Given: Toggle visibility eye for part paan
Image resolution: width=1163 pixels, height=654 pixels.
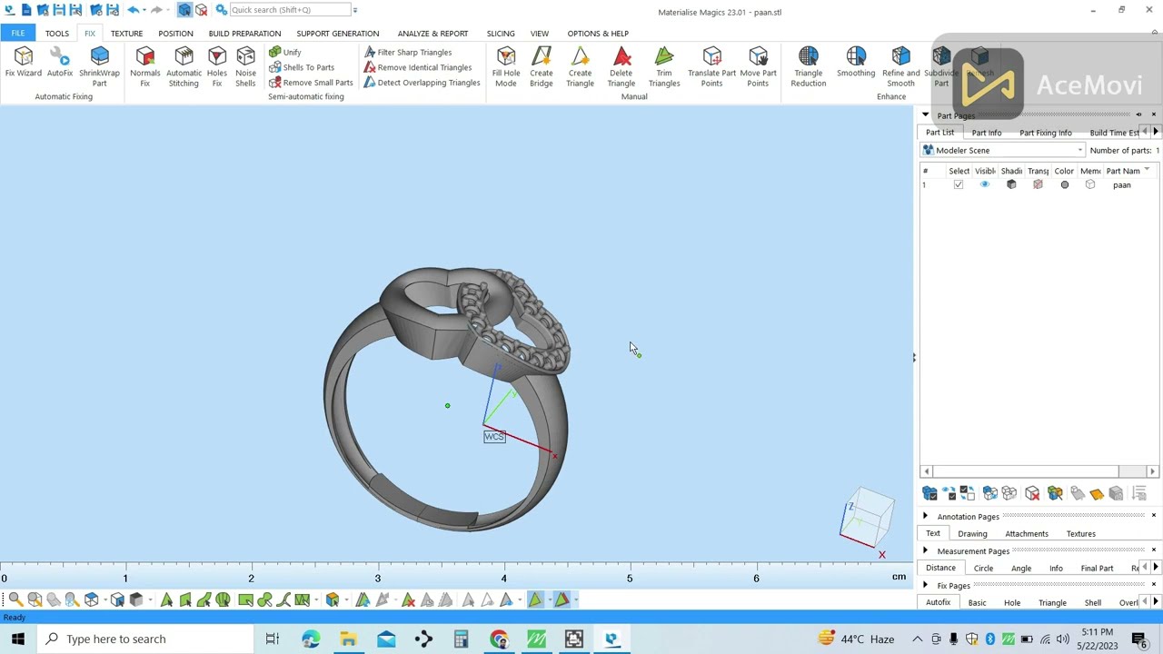Looking at the screenshot, I should 984,184.
